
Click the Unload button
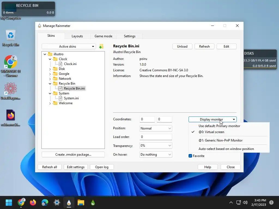click(182, 46)
